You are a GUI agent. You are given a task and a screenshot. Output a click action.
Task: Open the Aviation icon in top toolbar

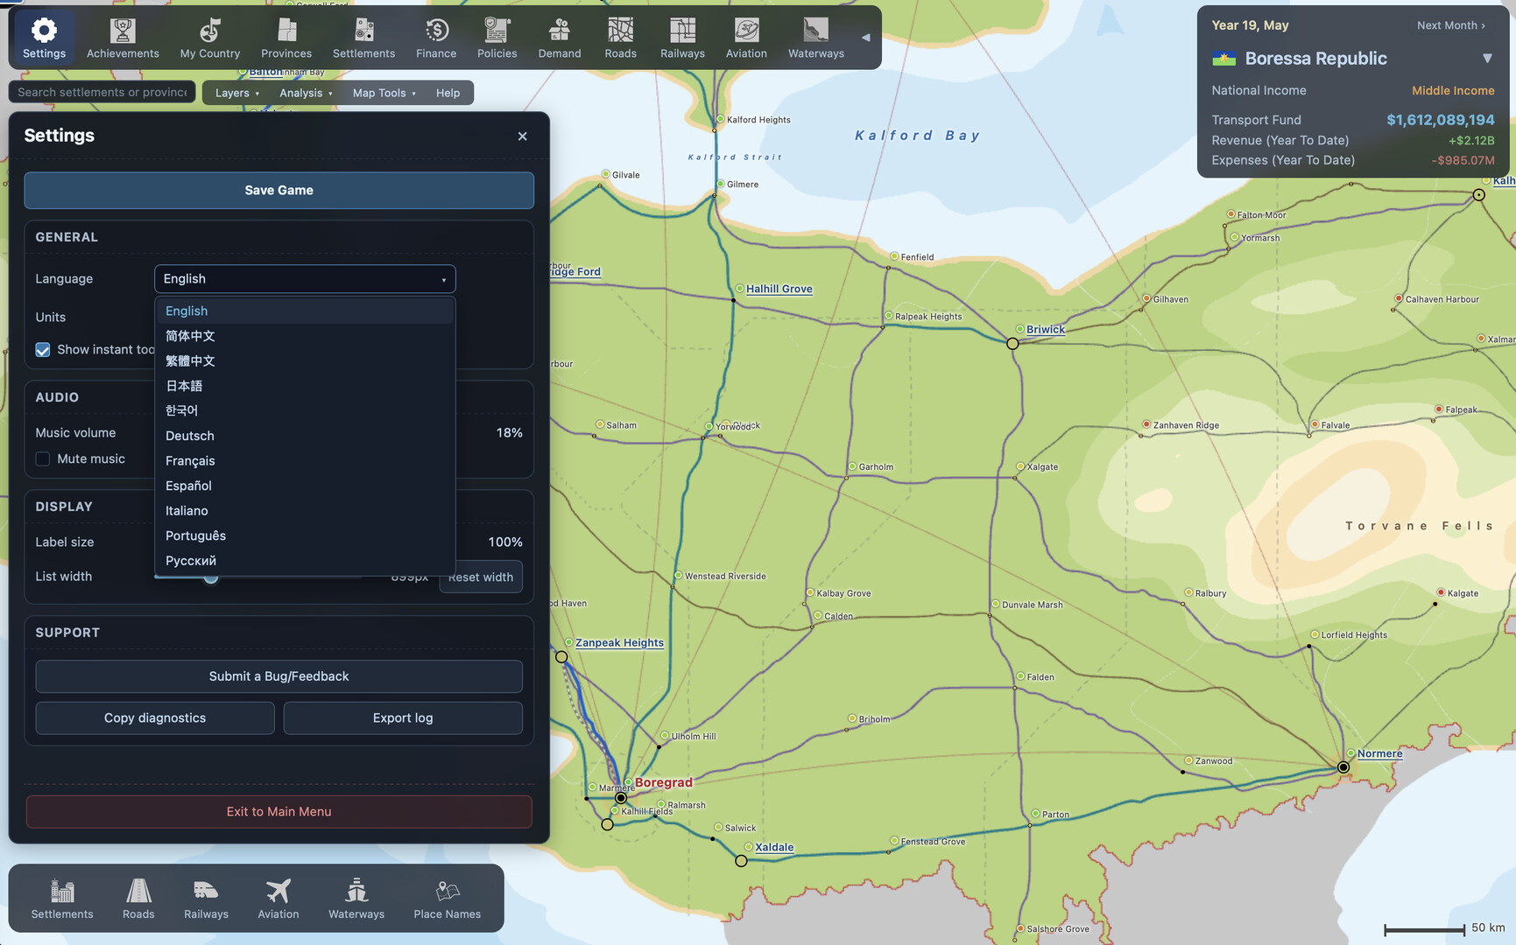coord(746,38)
